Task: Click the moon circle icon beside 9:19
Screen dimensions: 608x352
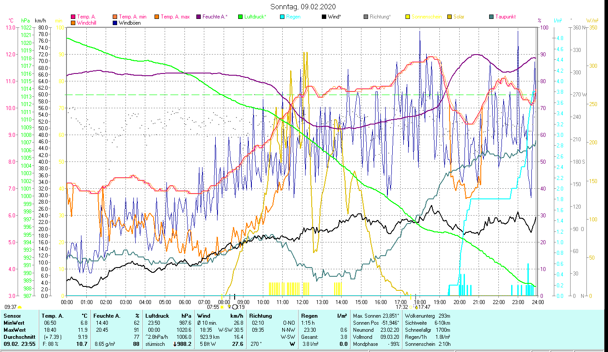Action: (235, 307)
